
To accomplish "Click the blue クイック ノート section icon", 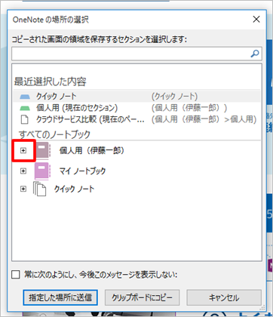I will click(x=25, y=97).
